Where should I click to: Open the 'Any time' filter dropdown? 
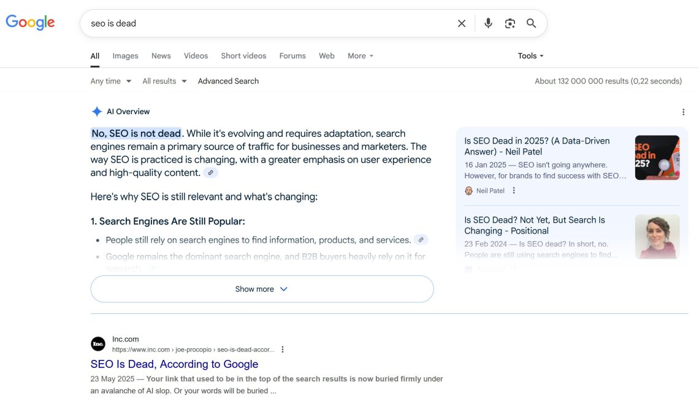tap(110, 81)
